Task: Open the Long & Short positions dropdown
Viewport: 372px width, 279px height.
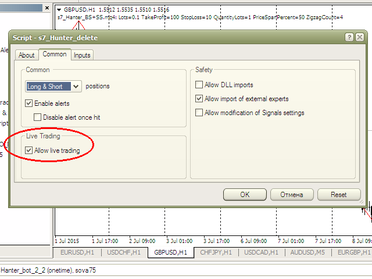Action: click(53, 87)
